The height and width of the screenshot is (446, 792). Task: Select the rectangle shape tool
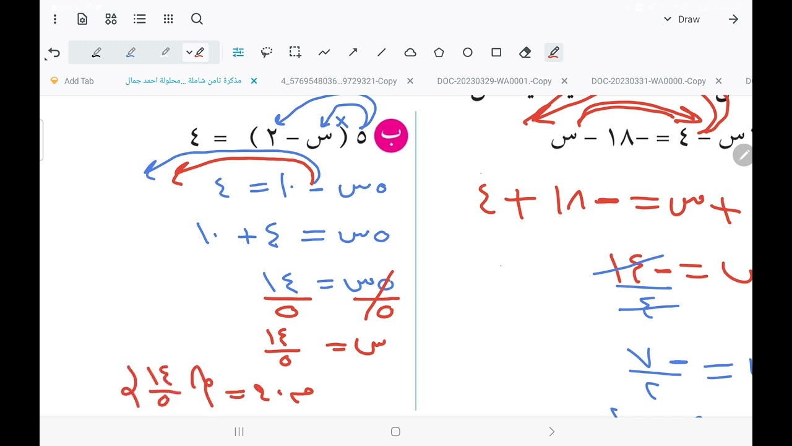coord(496,53)
